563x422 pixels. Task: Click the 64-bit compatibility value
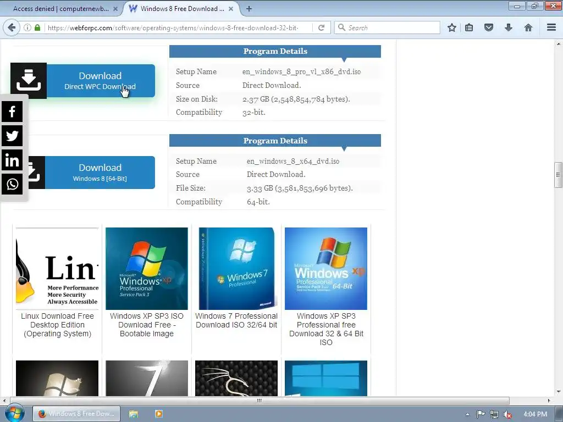coord(258,202)
